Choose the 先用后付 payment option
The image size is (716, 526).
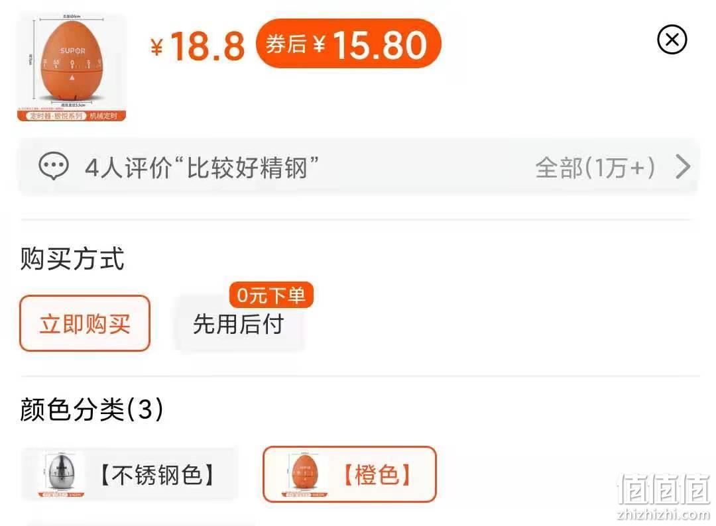coord(239,325)
